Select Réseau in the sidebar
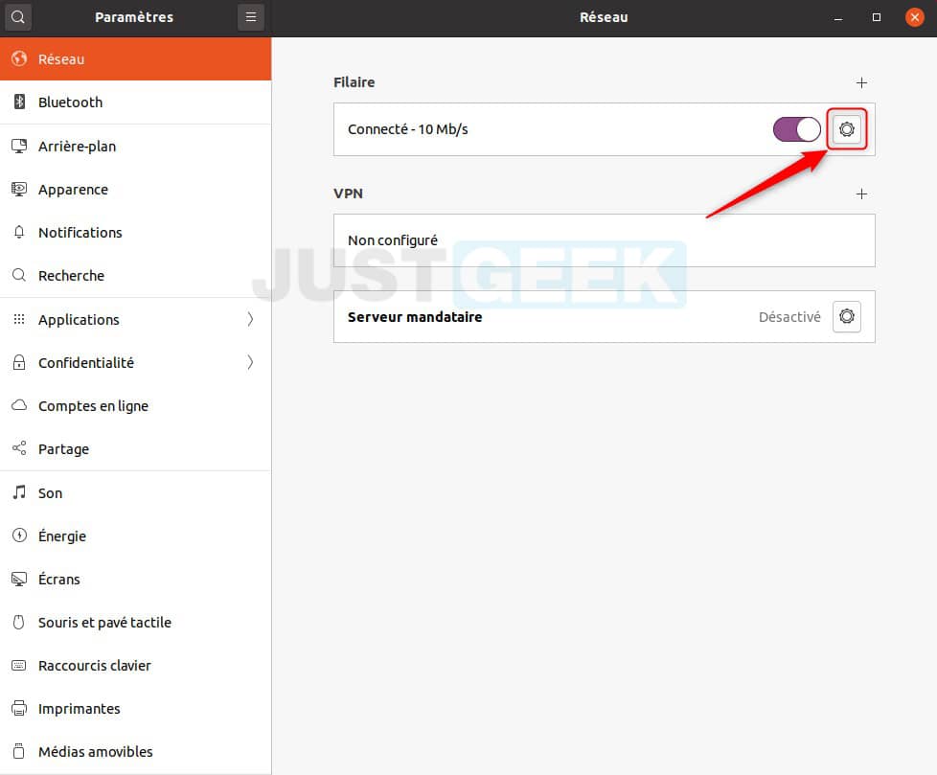The height and width of the screenshot is (775, 937). pos(136,58)
